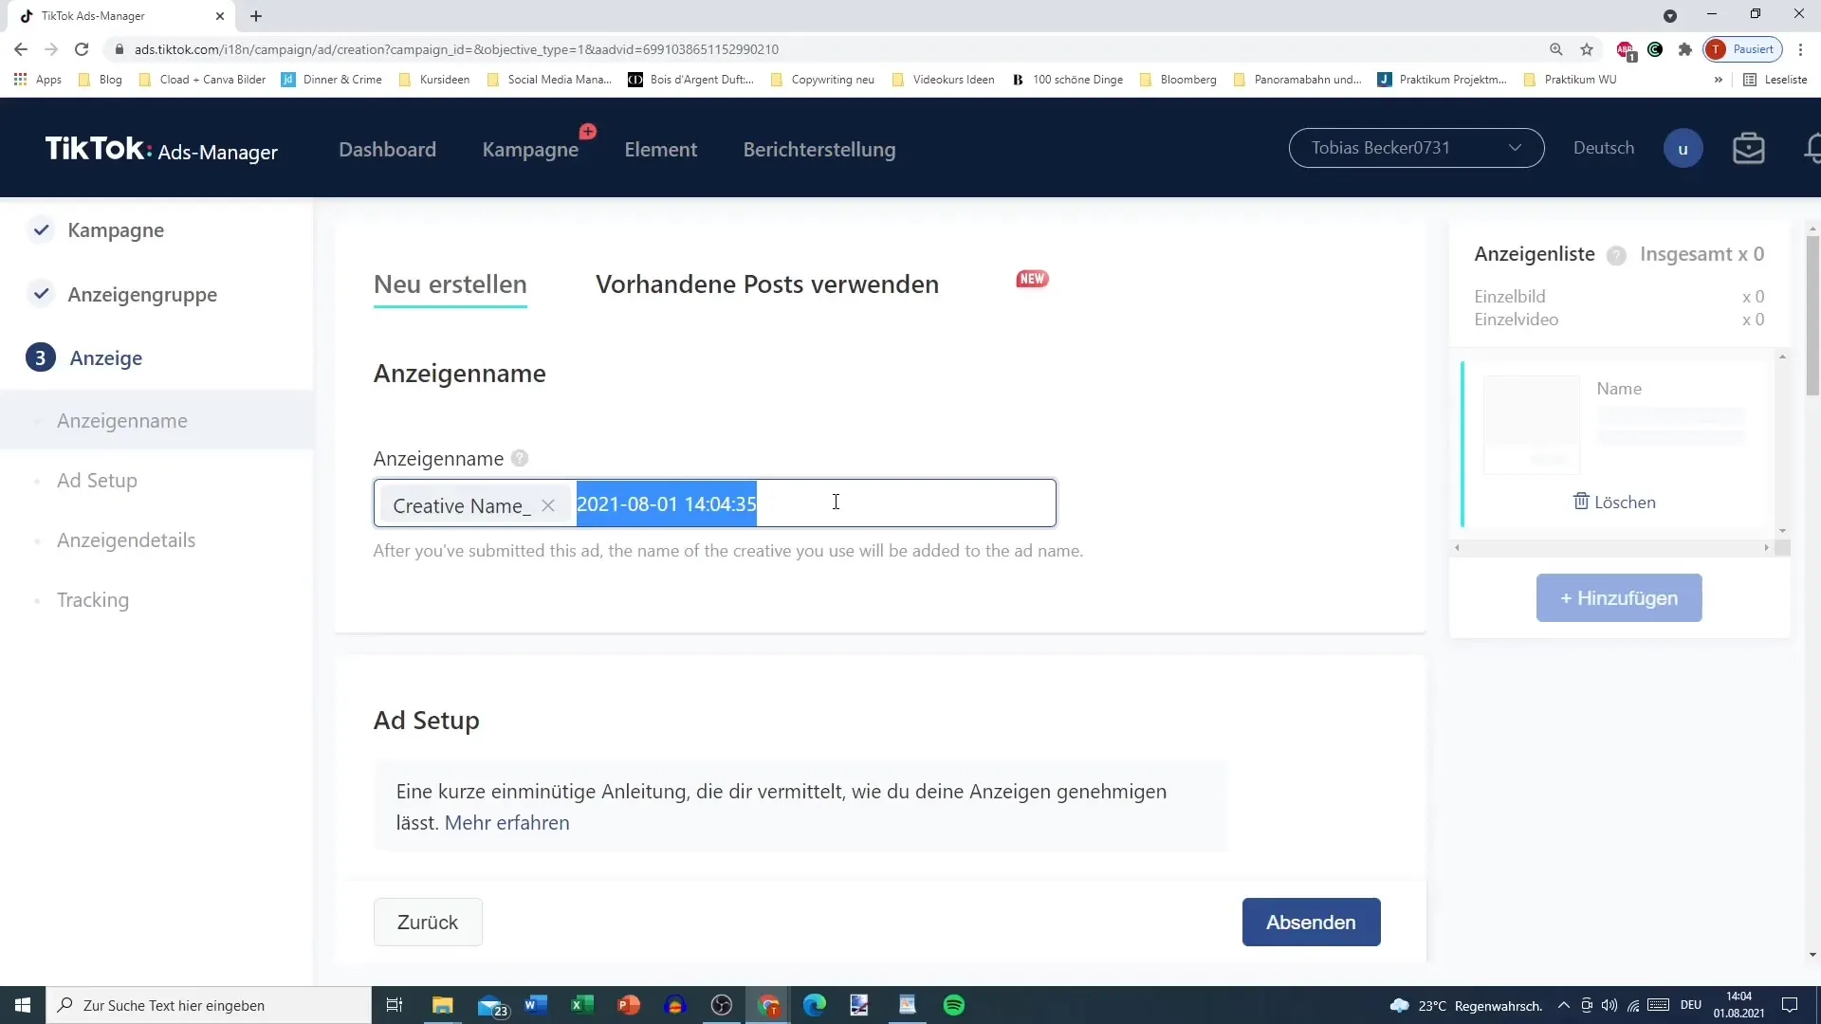1821x1024 pixels.
Task: Click the ad thumbnail placeholder in Anzeigenliste
Action: (1531, 425)
